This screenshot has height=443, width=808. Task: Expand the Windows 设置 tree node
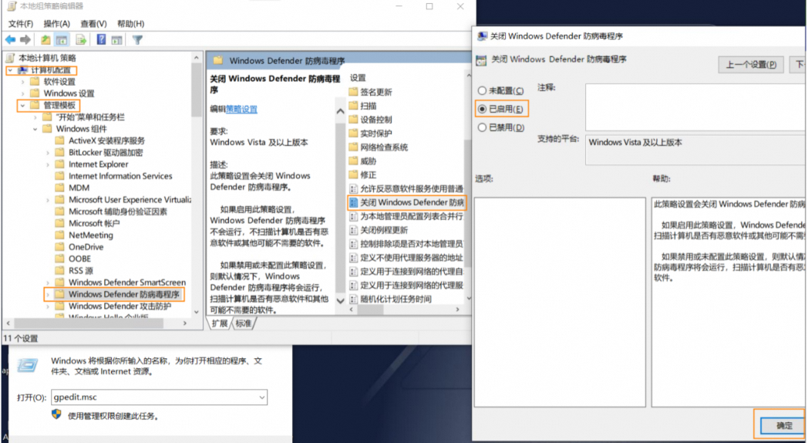[x=22, y=93]
